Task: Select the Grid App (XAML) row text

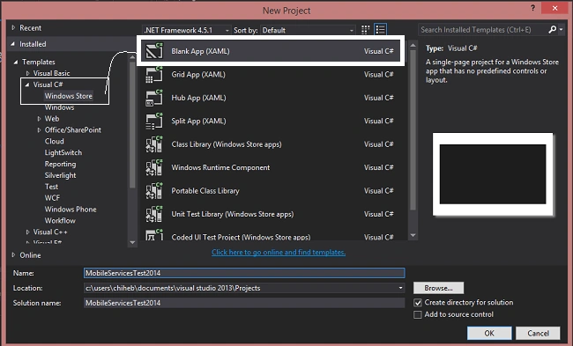Action: coord(198,75)
